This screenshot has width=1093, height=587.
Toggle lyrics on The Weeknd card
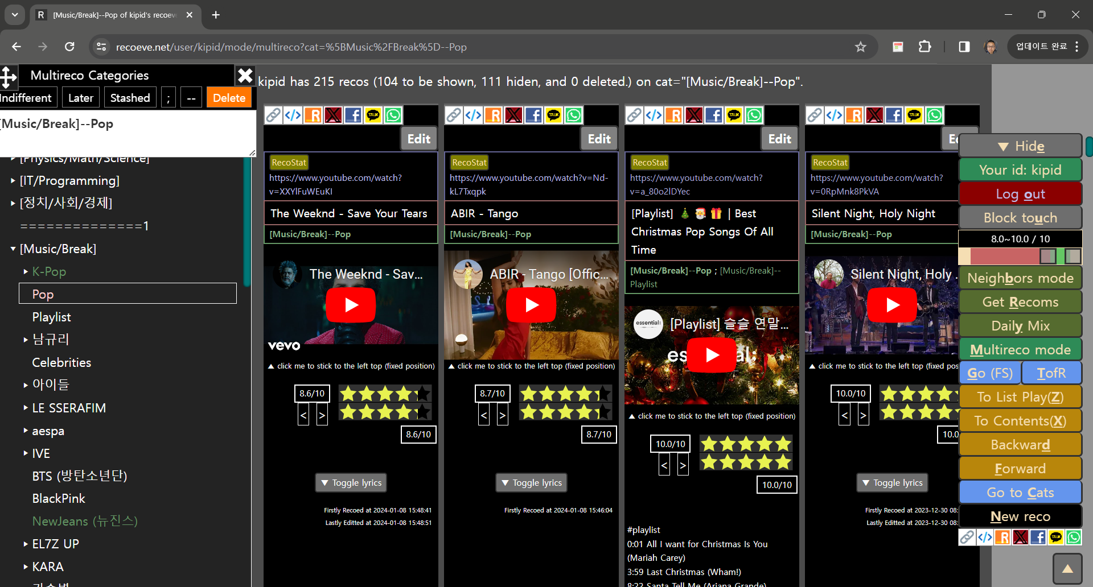tap(351, 482)
